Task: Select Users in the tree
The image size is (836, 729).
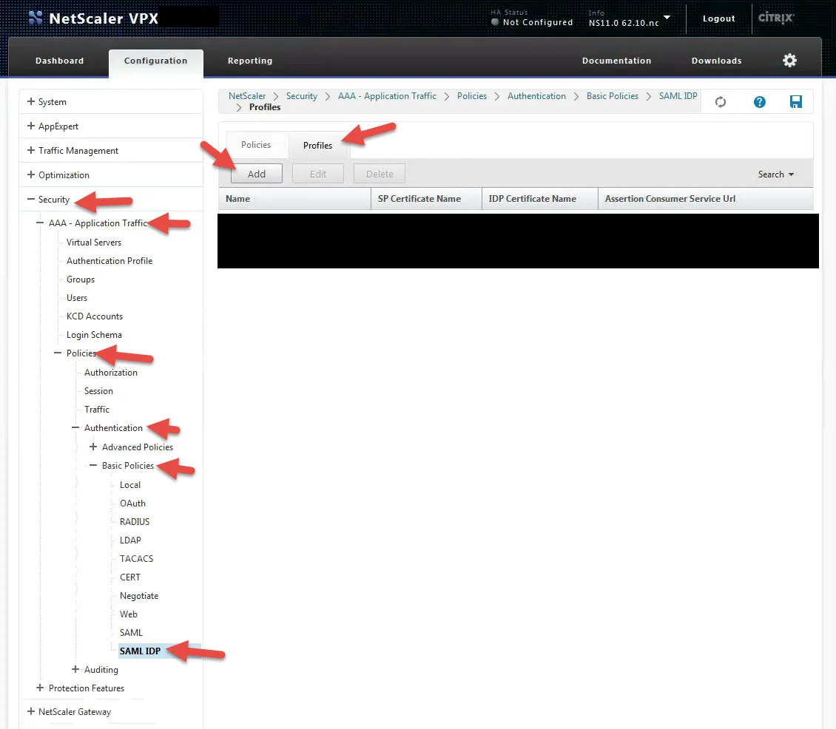Action: pos(77,298)
